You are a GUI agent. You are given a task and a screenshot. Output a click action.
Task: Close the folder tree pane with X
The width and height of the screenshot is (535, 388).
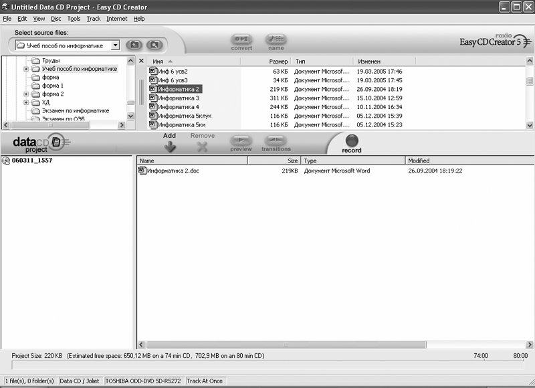click(141, 61)
